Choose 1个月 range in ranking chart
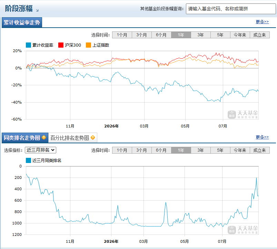Image resolution: width=277 pixels, height=249 pixels. click(122, 150)
